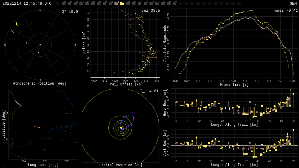299x168 pixels.
Task: Toggle the gray station 05 square
Action: click(x=87, y=3)
